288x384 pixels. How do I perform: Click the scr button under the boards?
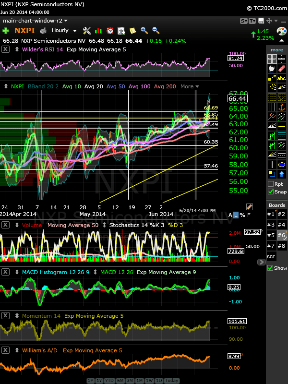[271, 256]
